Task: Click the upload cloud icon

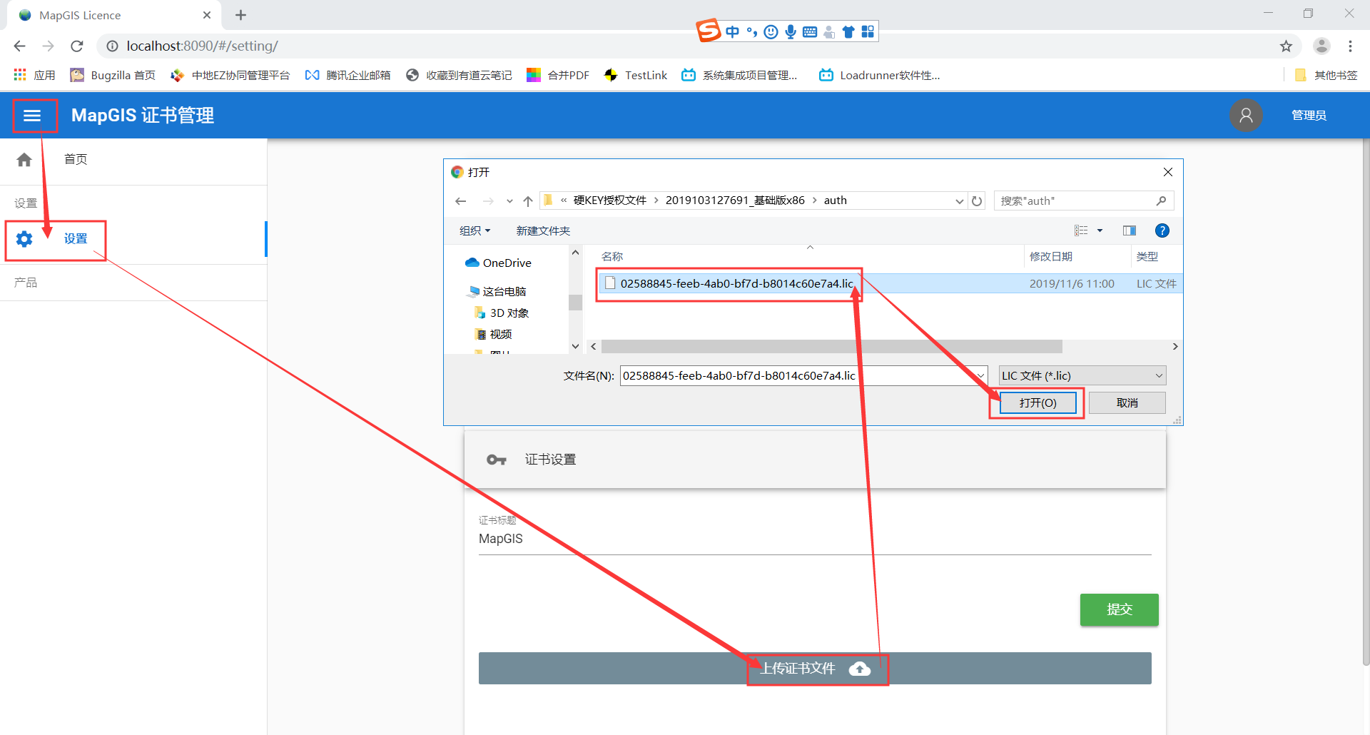Action: (860, 669)
